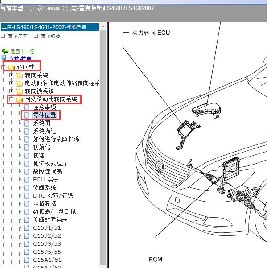The height and width of the screenshot is (268, 267).
Task: Click the document icon beside 校准
Action: coord(26,155)
